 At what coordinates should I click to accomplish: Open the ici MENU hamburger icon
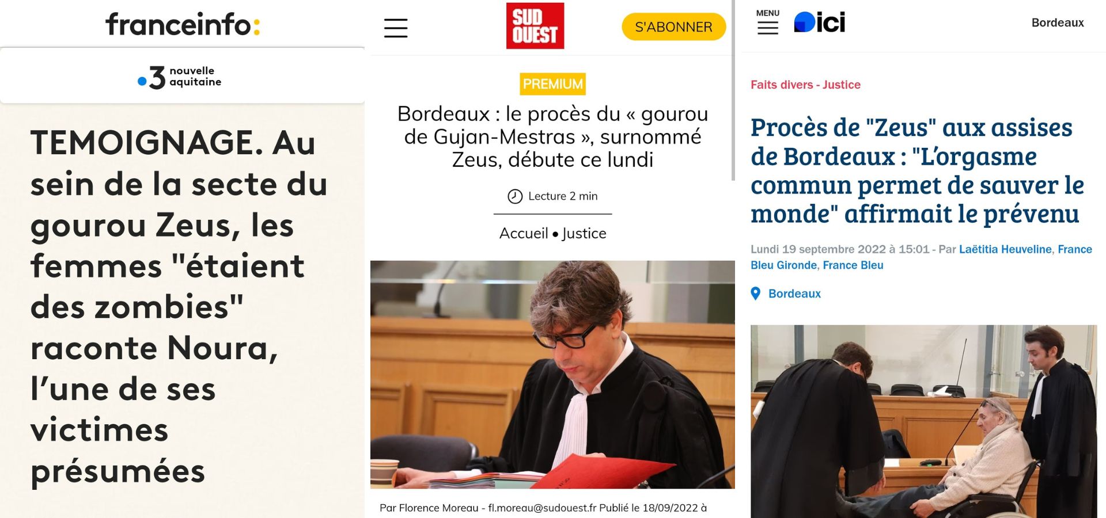tap(767, 22)
